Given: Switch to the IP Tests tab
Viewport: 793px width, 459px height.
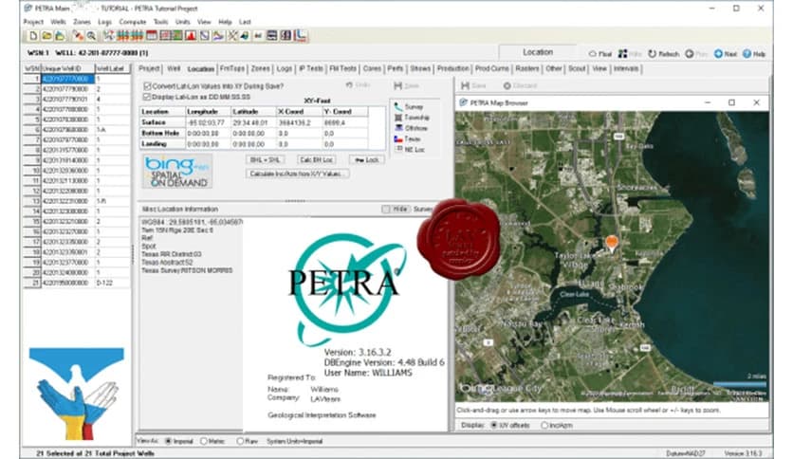Looking at the screenshot, I should (x=310, y=68).
